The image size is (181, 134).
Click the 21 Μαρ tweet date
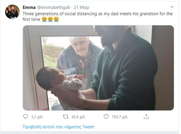(x=81, y=7)
